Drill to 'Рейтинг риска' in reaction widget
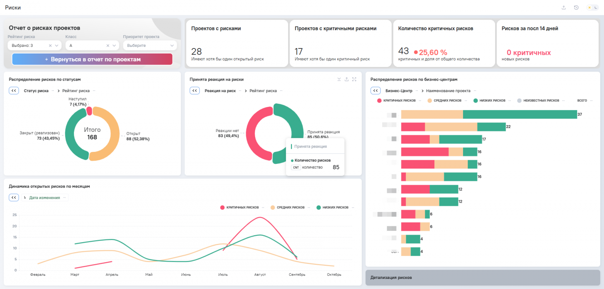Image resolution: width=604 pixels, height=289 pixels. 263,91
